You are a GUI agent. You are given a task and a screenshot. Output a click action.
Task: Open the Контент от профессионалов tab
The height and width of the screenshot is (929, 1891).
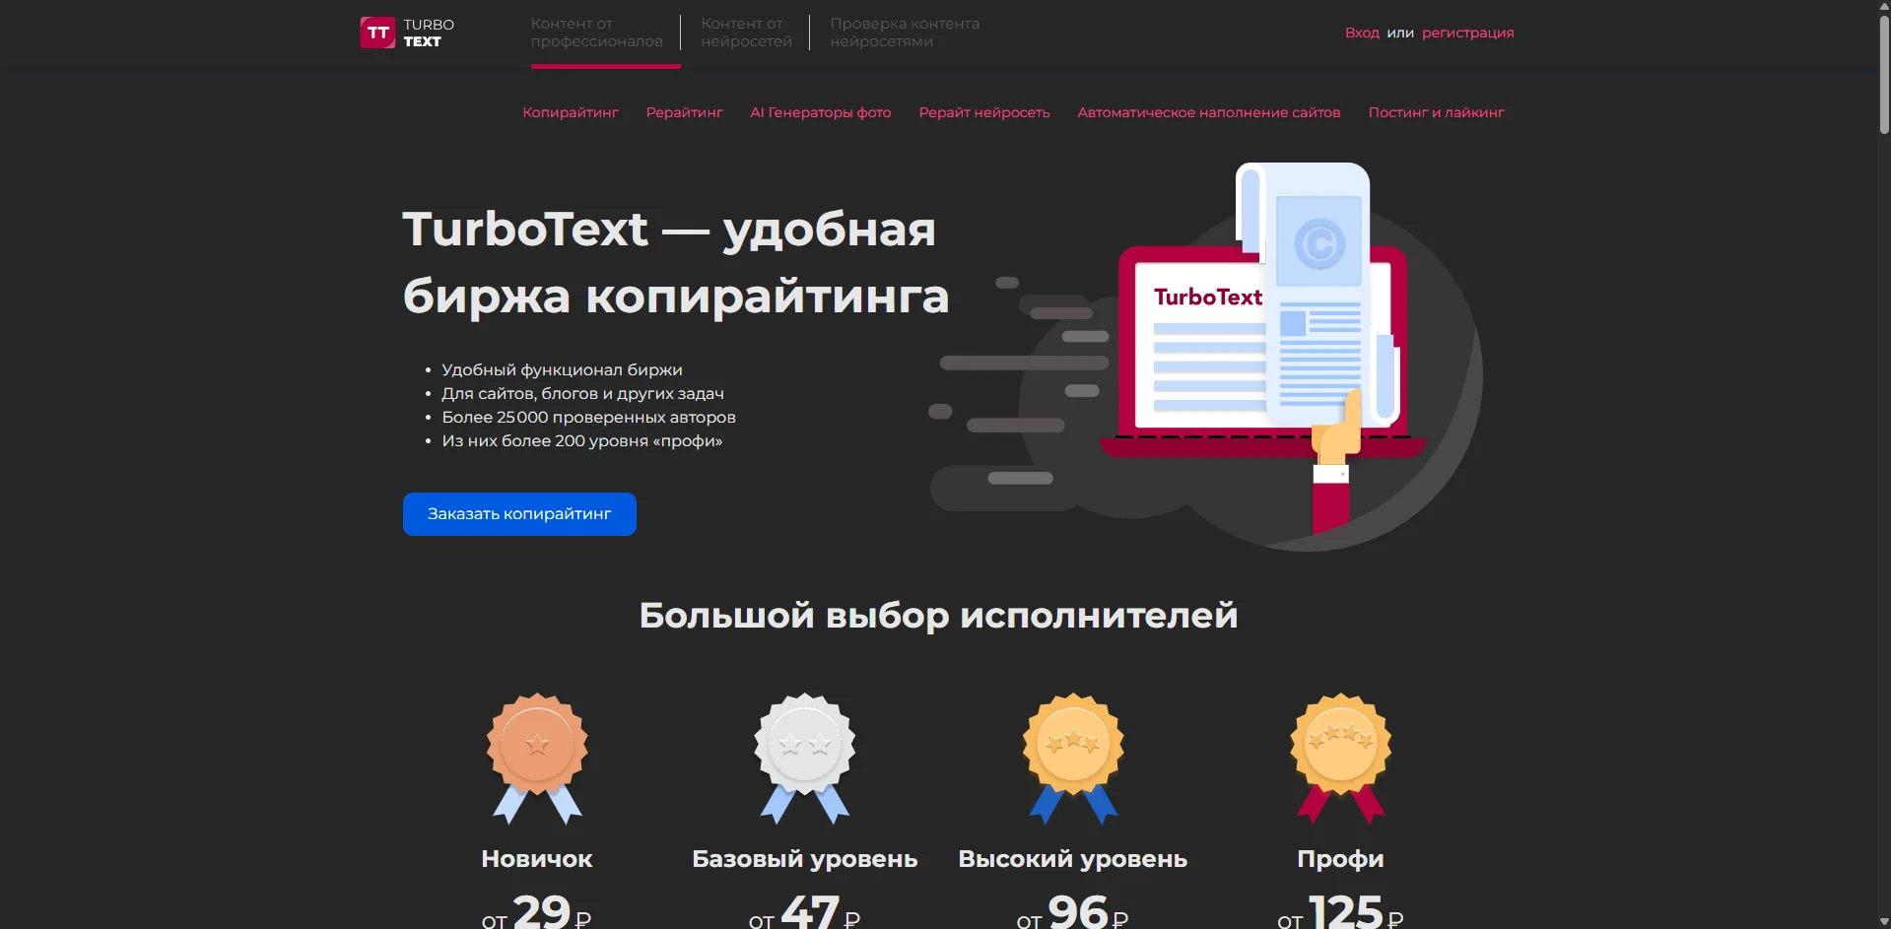coord(596,33)
